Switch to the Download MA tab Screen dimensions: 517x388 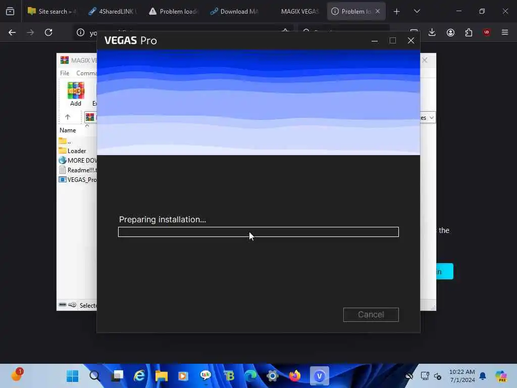click(x=234, y=11)
